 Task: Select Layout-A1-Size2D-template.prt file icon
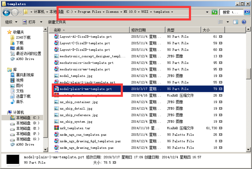click(56, 37)
